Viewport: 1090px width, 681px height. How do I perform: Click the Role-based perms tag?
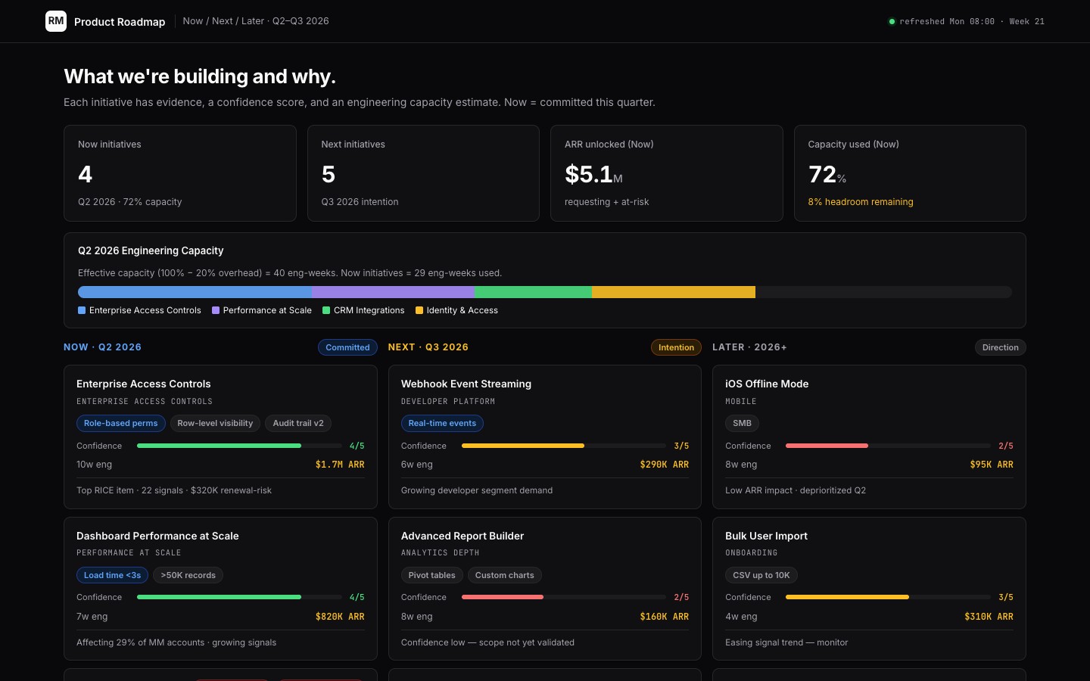(121, 424)
